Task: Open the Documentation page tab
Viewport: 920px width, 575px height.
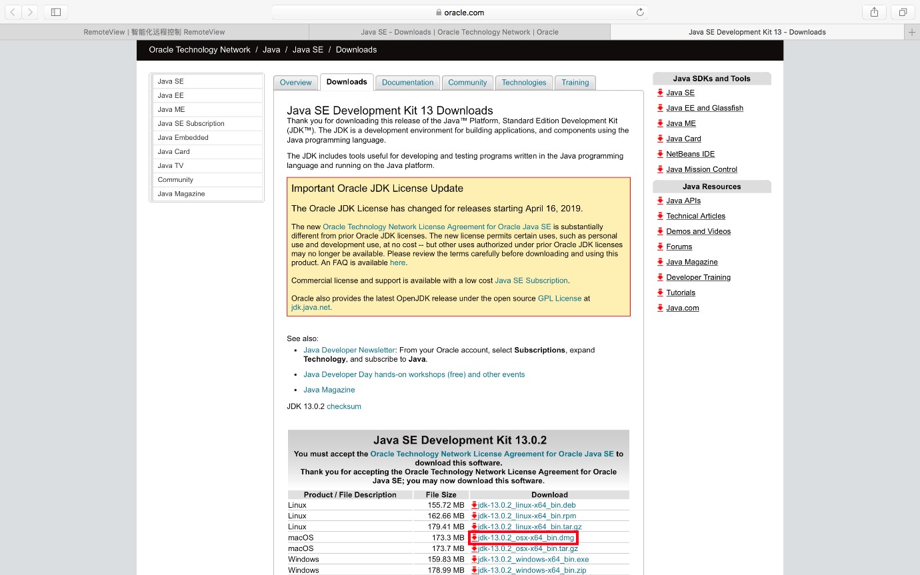Action: point(407,83)
